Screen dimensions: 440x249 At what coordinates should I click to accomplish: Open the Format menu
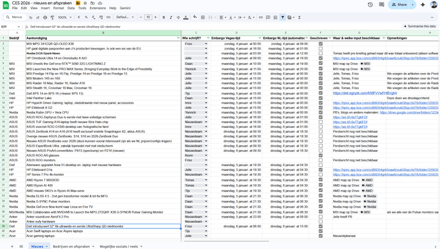58,8
